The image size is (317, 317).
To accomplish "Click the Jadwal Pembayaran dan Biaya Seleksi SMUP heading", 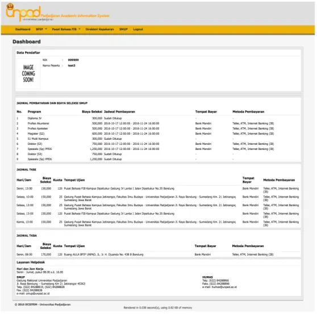I will click(x=52, y=103).
